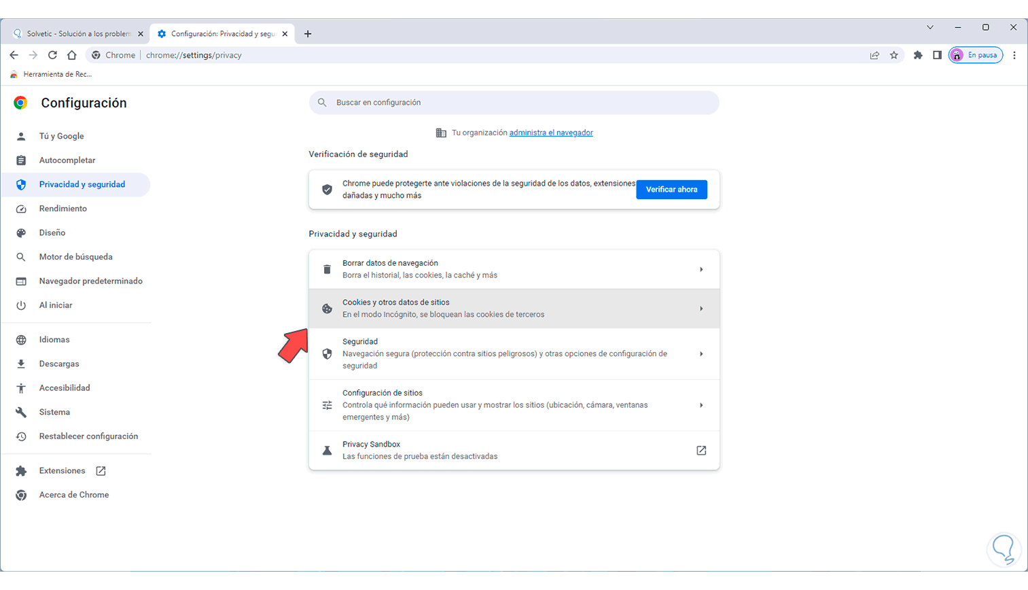Click the share page icon
Image resolution: width=1028 pixels, height=590 pixels.
tap(874, 55)
